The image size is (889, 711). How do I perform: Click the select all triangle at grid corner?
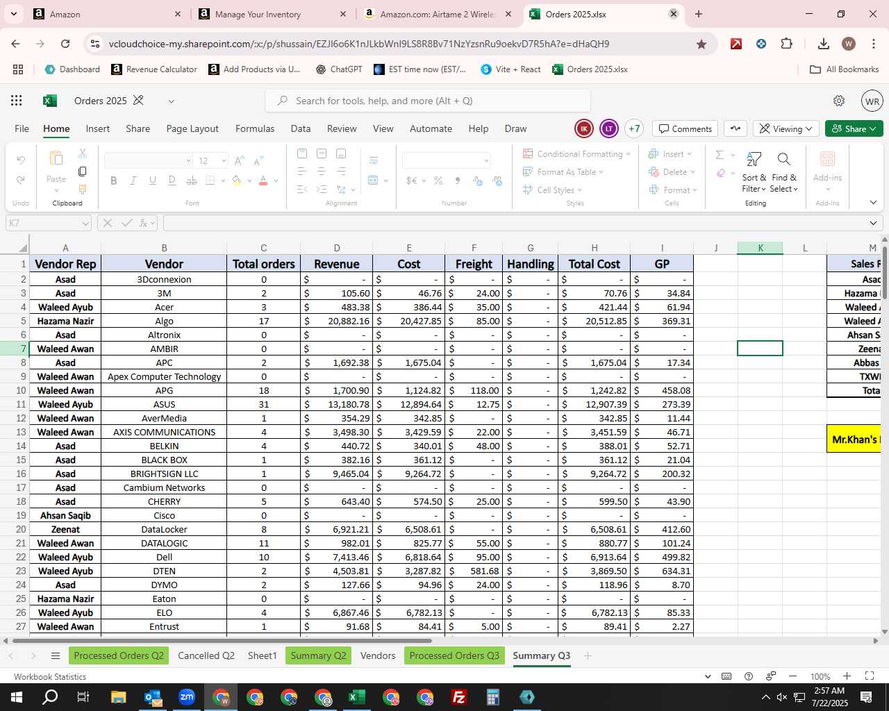pyautogui.click(x=23, y=248)
